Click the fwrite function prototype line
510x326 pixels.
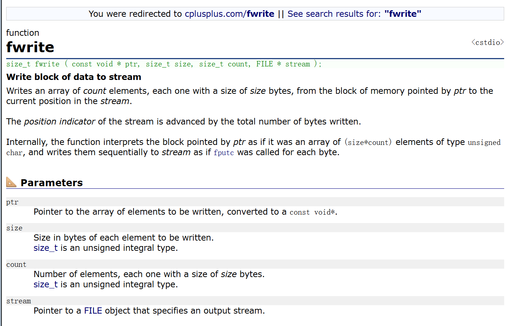(x=164, y=64)
